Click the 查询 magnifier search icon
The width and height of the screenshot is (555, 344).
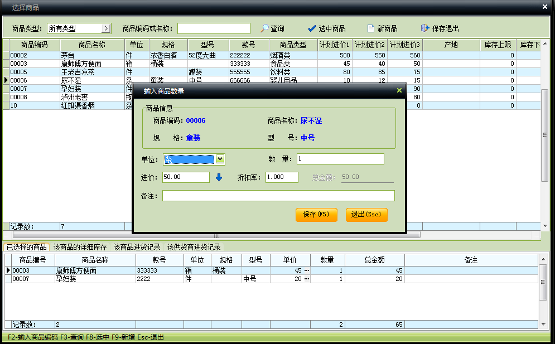tap(265, 28)
